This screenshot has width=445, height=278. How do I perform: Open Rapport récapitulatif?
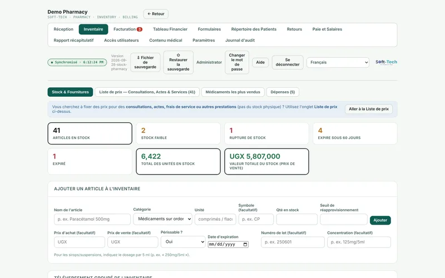pos(73,40)
